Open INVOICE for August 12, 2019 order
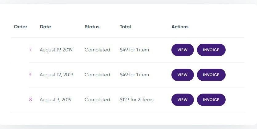 [x=211, y=75]
